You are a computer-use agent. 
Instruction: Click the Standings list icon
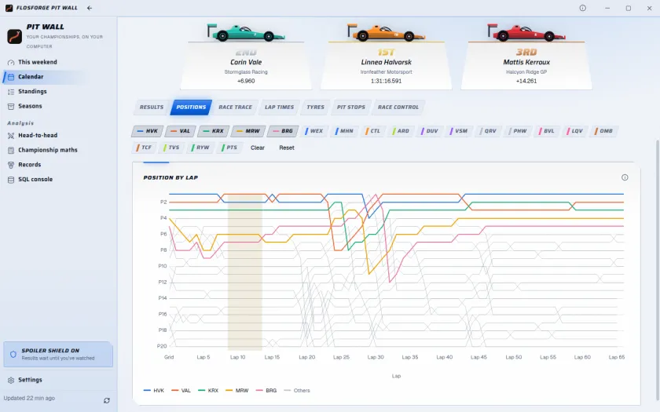(11, 92)
